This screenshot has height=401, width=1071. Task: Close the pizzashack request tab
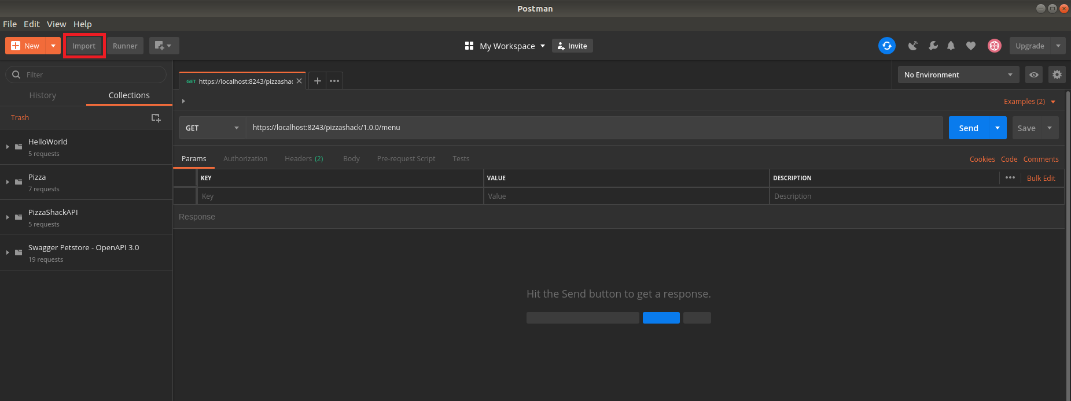point(299,81)
